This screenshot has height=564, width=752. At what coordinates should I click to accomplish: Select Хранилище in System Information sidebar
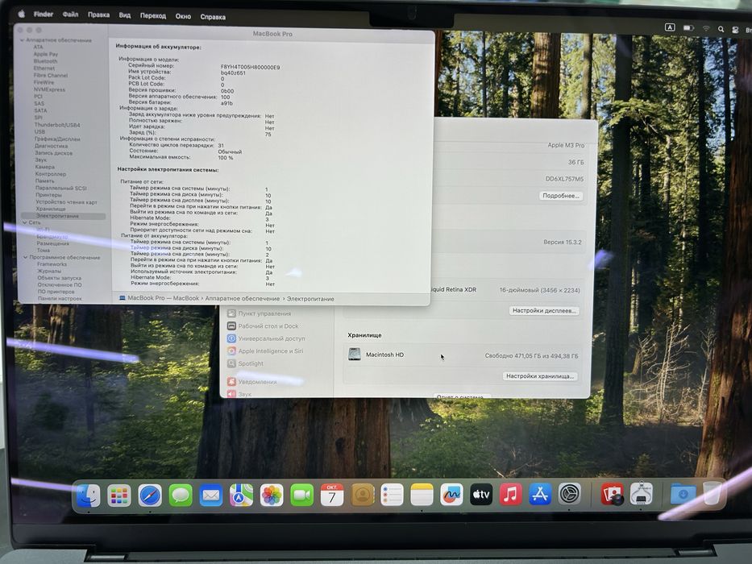(50, 209)
